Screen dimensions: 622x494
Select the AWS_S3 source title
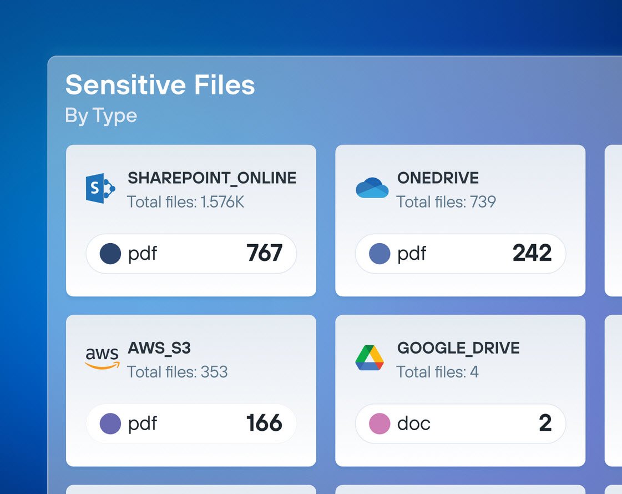coord(159,348)
